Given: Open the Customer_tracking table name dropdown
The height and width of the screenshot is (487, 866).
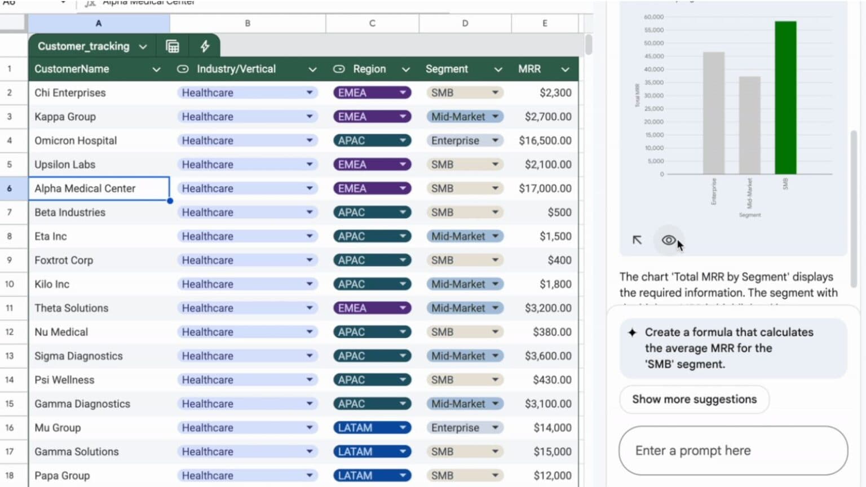Looking at the screenshot, I should (x=143, y=46).
